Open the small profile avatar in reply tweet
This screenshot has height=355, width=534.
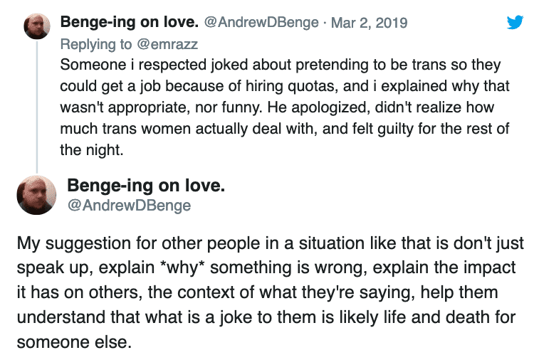tap(36, 28)
